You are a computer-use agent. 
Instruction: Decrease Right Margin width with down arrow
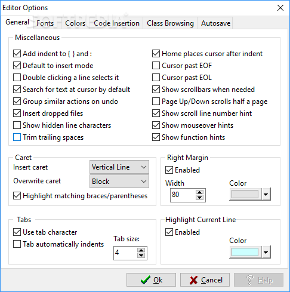pyautogui.click(x=199, y=197)
